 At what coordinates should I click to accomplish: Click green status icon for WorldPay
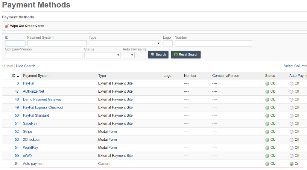[x=267, y=148]
